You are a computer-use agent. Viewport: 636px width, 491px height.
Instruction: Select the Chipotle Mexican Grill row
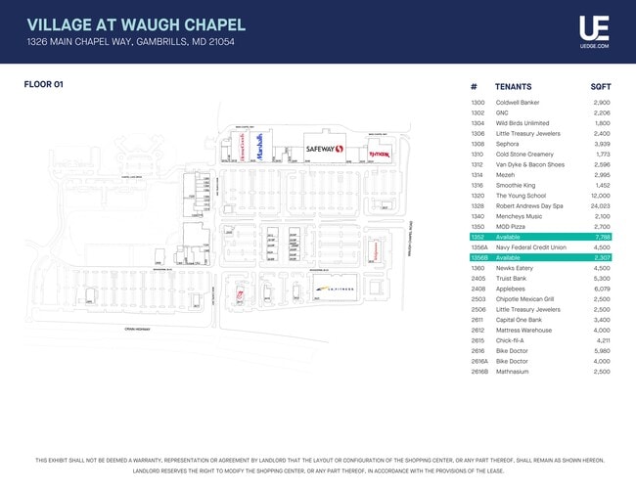[x=541, y=298]
